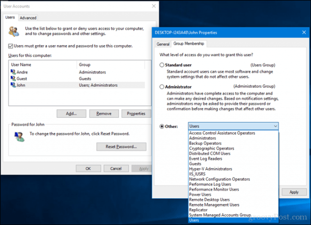
Task: Click the password user icon in Password for John
Action: (19, 137)
